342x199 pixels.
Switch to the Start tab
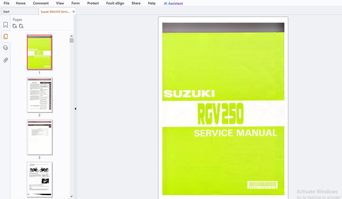(20, 11)
